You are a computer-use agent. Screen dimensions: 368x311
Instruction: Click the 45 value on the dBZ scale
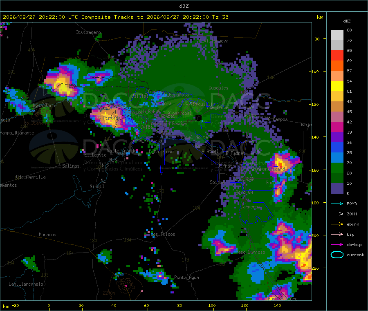pyautogui.click(x=349, y=112)
